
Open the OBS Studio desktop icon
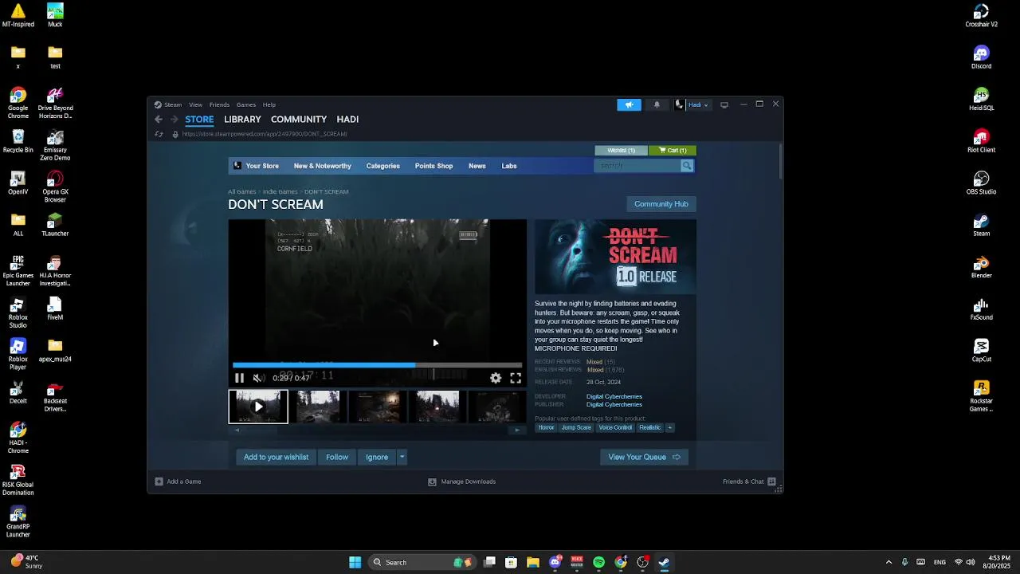pyautogui.click(x=981, y=183)
